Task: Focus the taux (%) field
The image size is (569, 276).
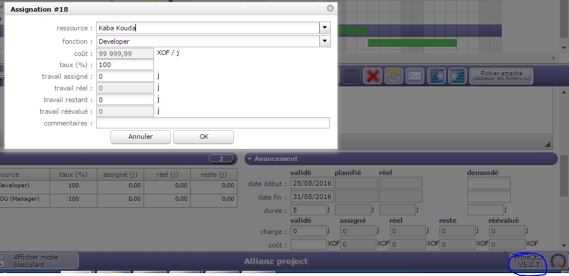Action: coord(125,65)
